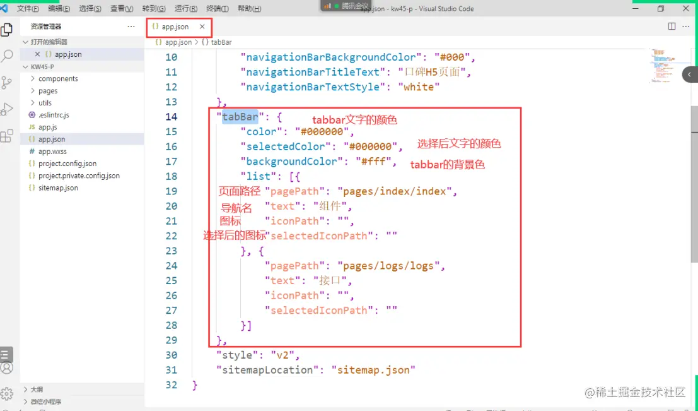Click the side panel collapse arrow handle

[690, 74]
